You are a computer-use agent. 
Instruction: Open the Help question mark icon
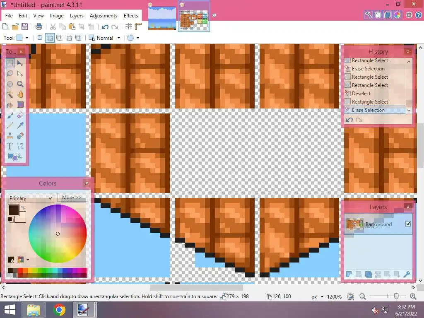click(x=418, y=15)
